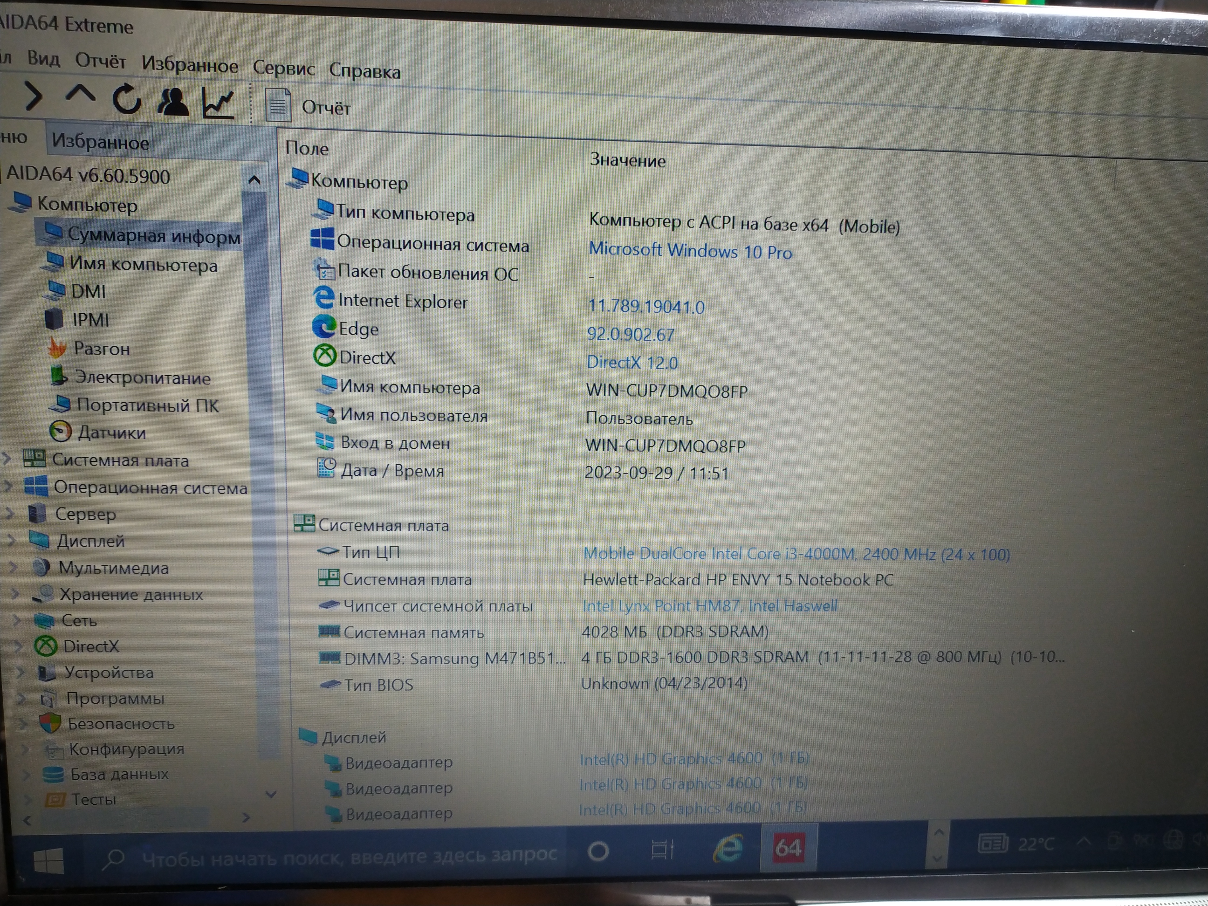Open Task View on the taskbar

663,849
